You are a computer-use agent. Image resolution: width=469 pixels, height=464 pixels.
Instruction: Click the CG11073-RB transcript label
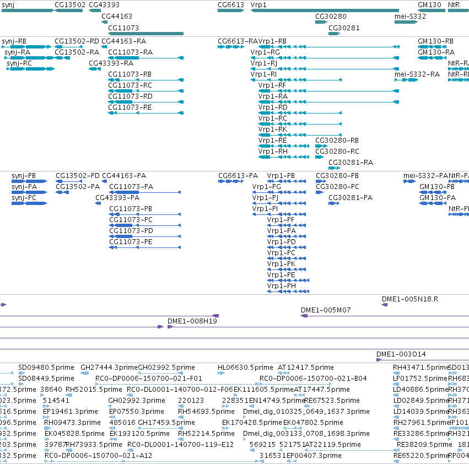pyautogui.click(x=130, y=74)
